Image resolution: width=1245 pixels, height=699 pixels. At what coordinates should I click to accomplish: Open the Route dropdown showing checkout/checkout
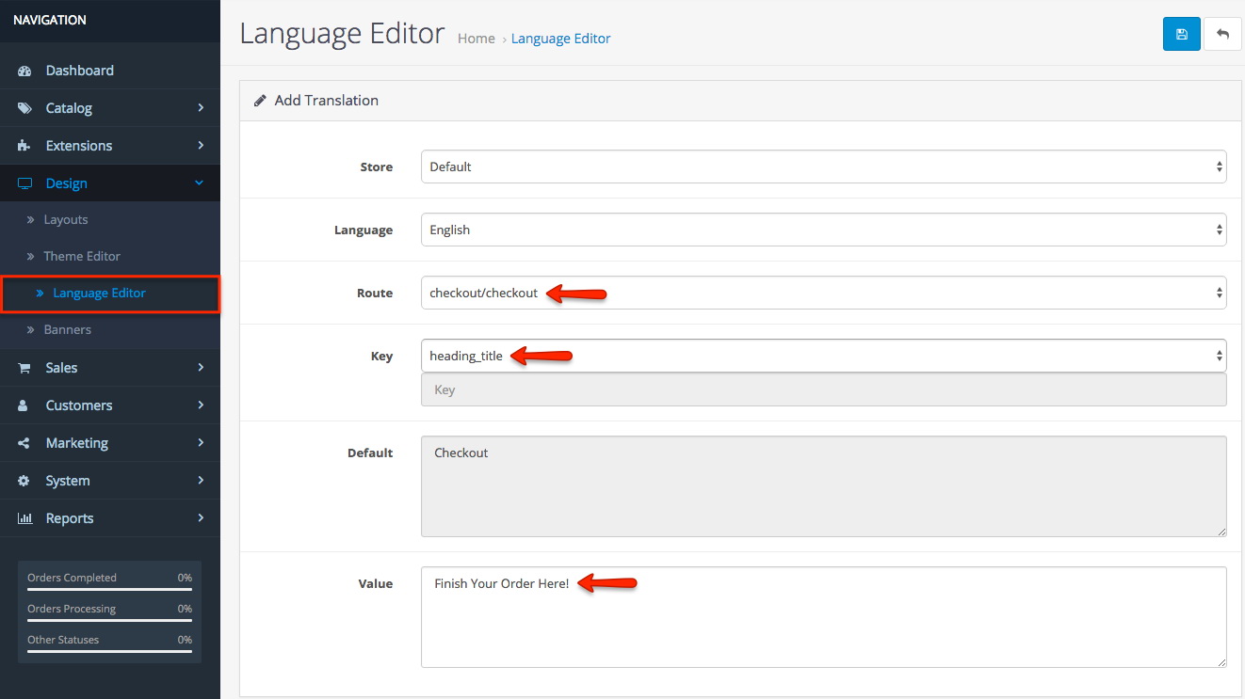point(823,293)
